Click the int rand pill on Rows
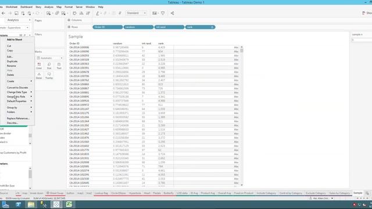The image size is (372, 209). (169, 27)
